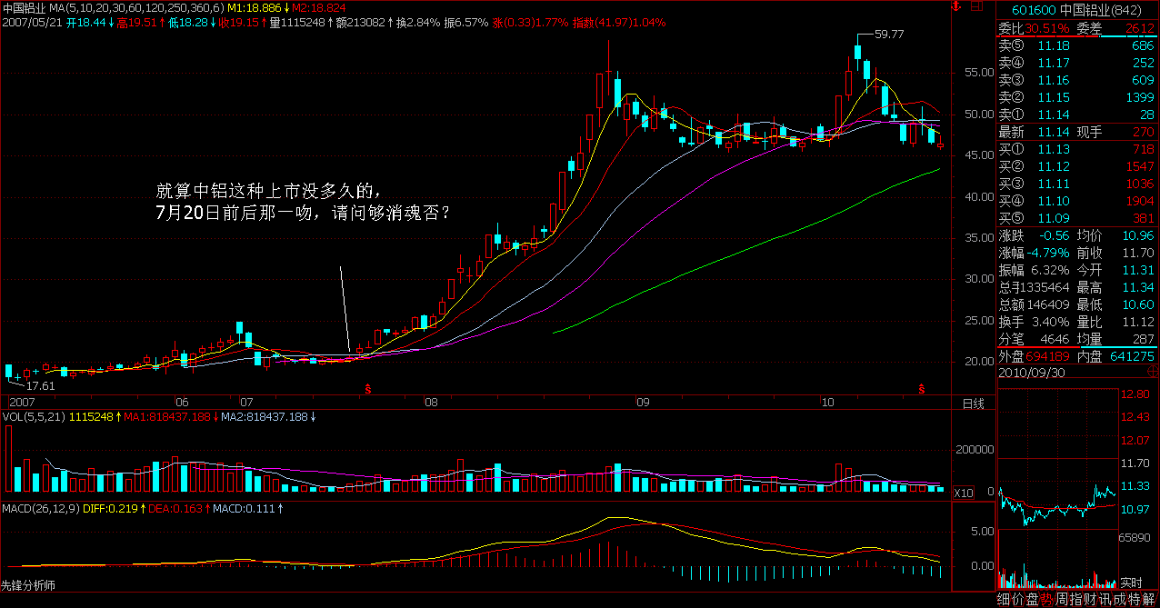Screen dimensions: 1160x608
Task: Open the VOL(5,5,21) indicator label
Action: tap(33, 417)
